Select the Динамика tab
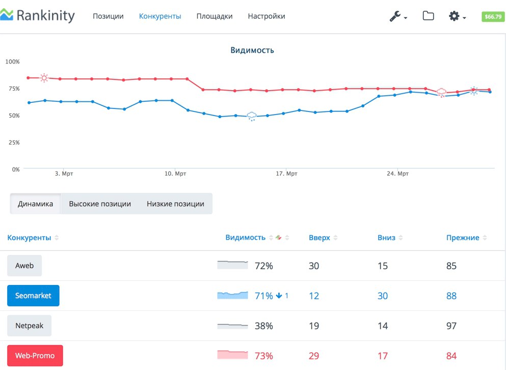 coord(36,204)
